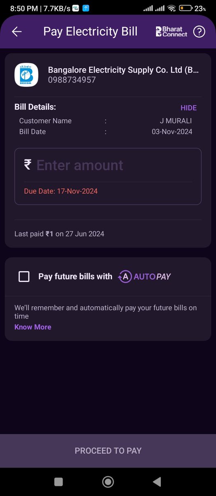
Task: Tap the Wi-Fi icon in the status bar
Action: coord(171,8)
